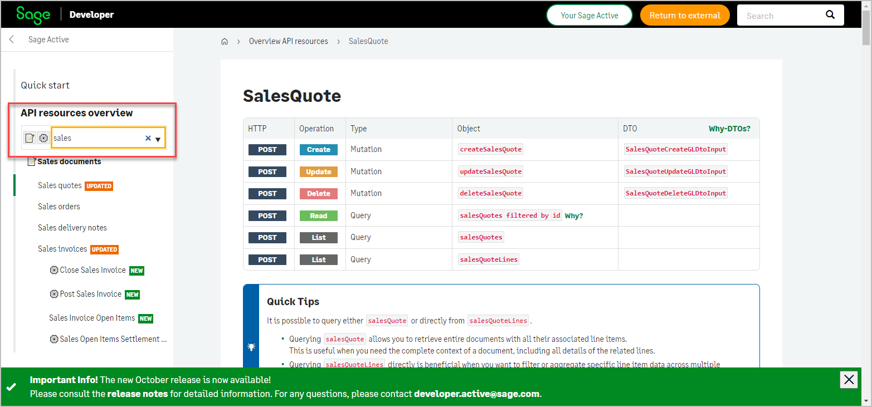Select Sales quotes in the sidebar

pyautogui.click(x=60, y=185)
